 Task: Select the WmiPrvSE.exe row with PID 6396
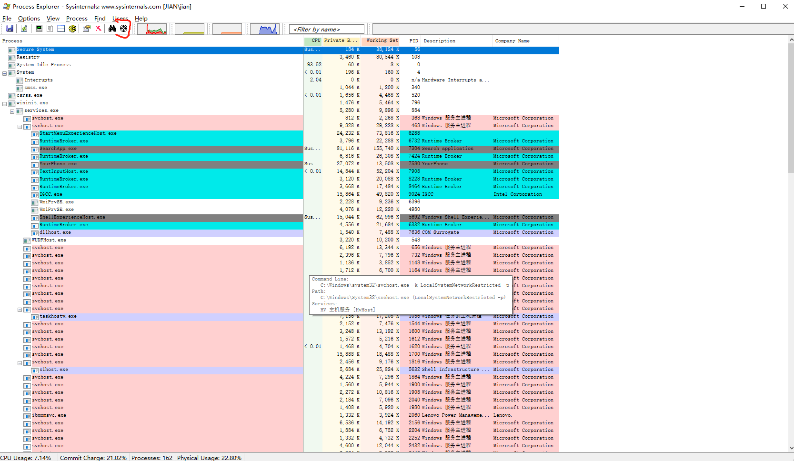279,202
